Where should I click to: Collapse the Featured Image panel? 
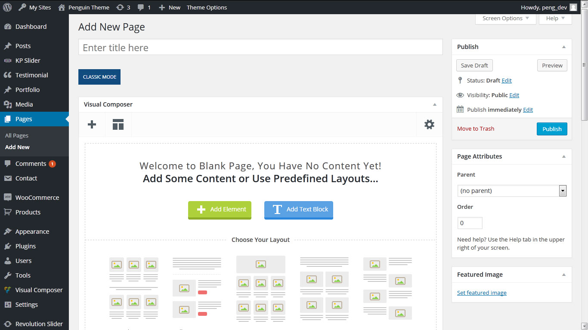click(x=564, y=275)
